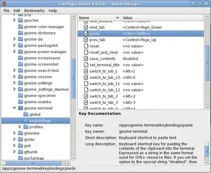This screenshot has width=211, height=173.
Task: Select the <Alt>0 value cell
Action: coord(129,77)
